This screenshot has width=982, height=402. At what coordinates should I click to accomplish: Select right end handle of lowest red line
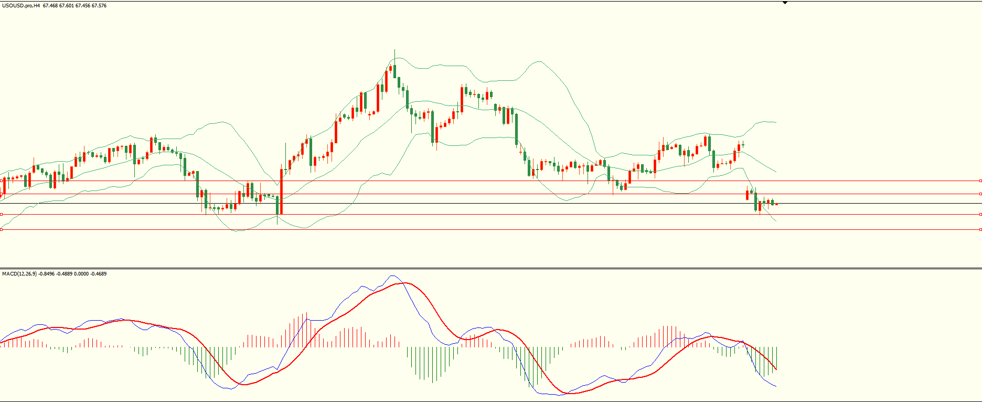click(980, 229)
